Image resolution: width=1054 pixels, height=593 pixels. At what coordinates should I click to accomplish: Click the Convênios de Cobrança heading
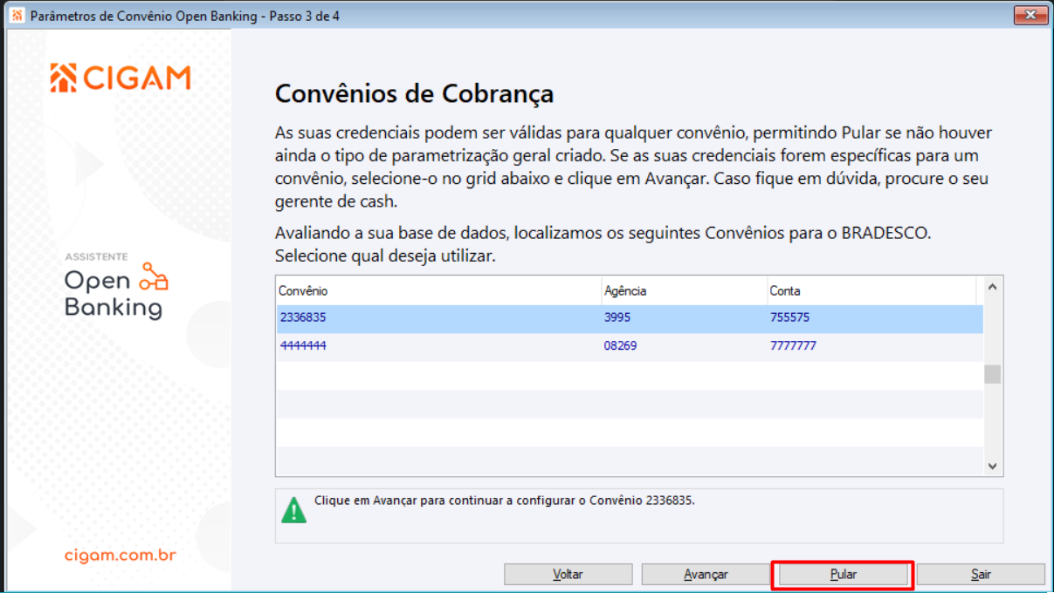pyautogui.click(x=414, y=93)
